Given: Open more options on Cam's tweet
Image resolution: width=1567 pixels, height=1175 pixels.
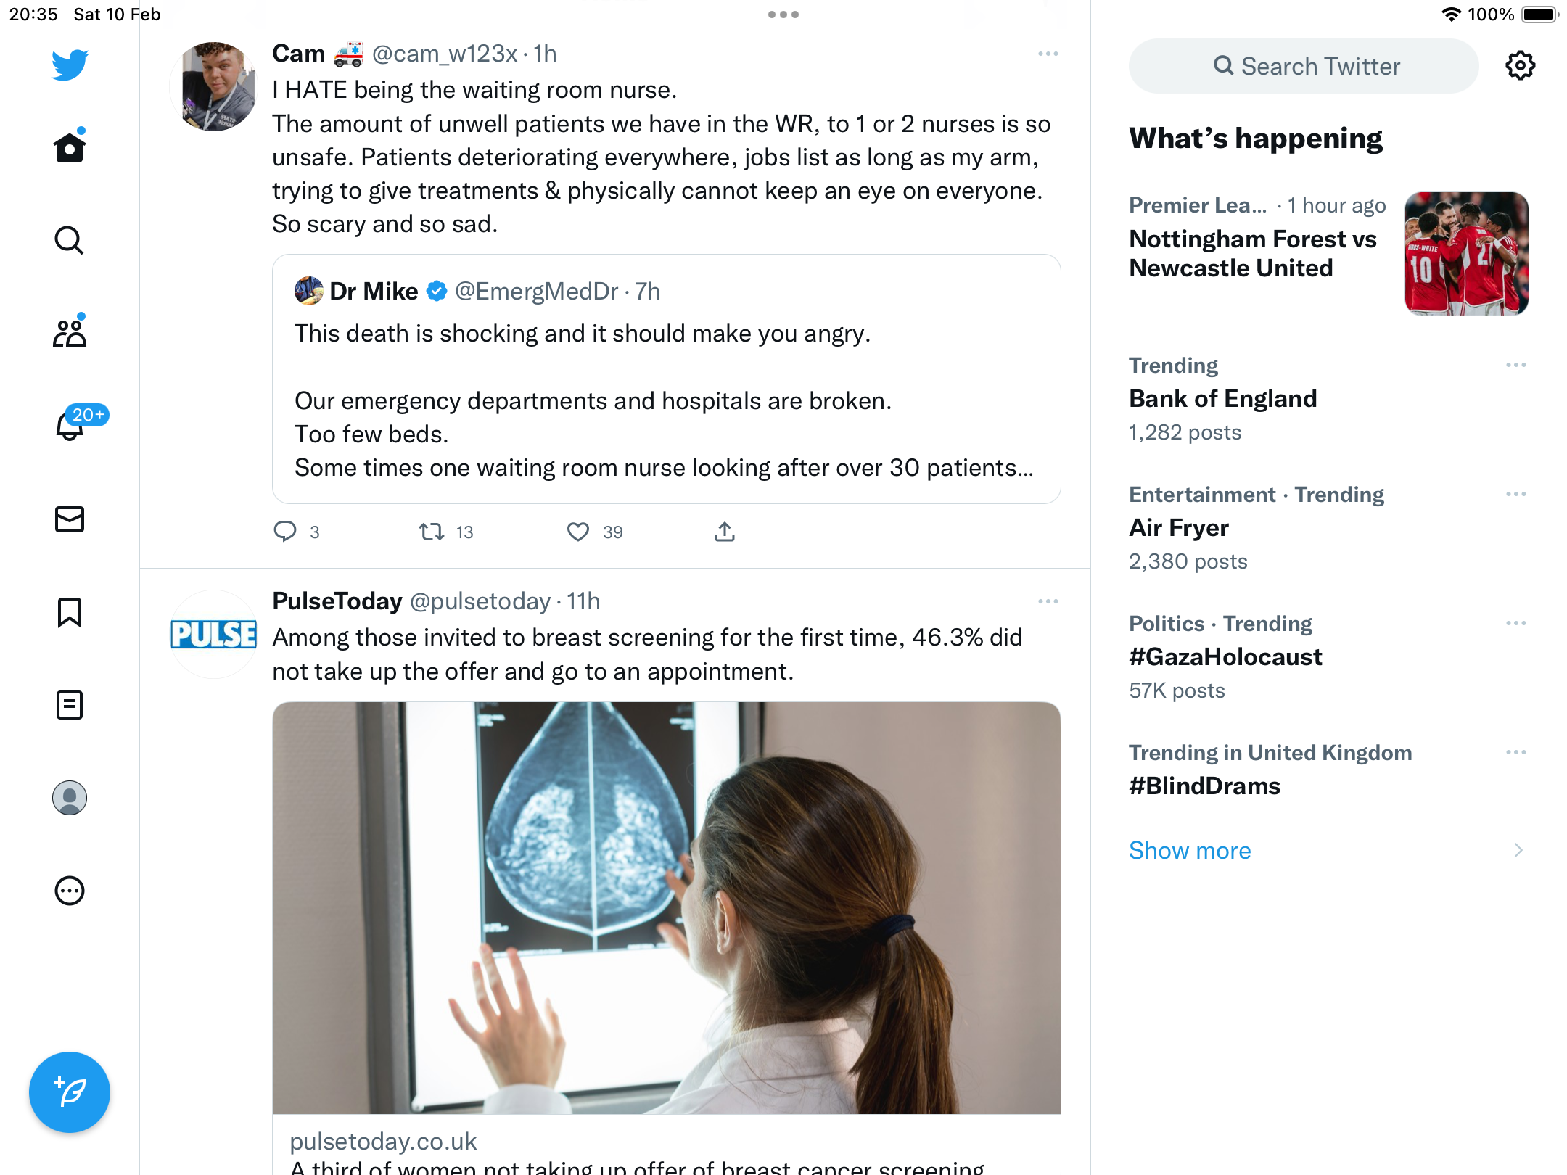Looking at the screenshot, I should pyautogui.click(x=1048, y=54).
